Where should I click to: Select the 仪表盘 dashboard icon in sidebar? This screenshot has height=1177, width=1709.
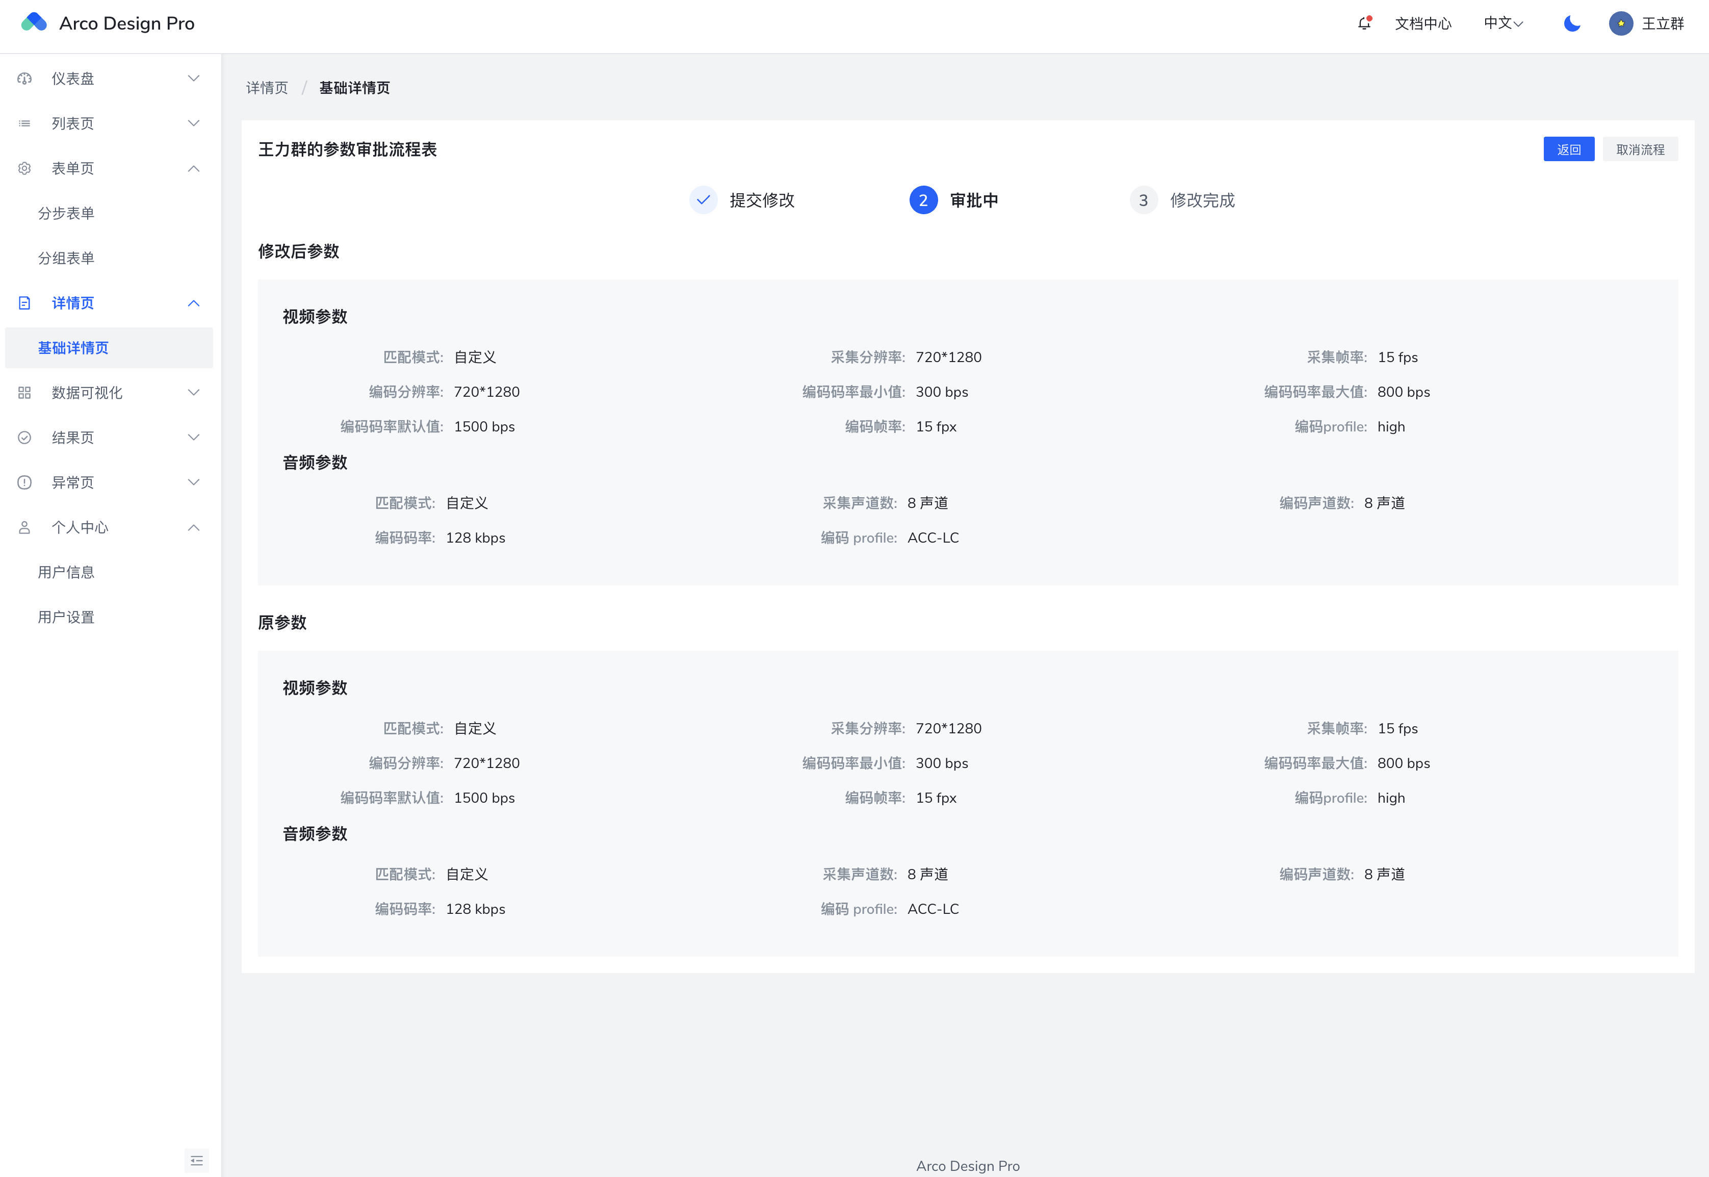click(x=24, y=78)
